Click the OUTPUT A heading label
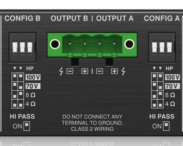Image resolution: width=183 pixels, height=146 pixels. point(115,18)
